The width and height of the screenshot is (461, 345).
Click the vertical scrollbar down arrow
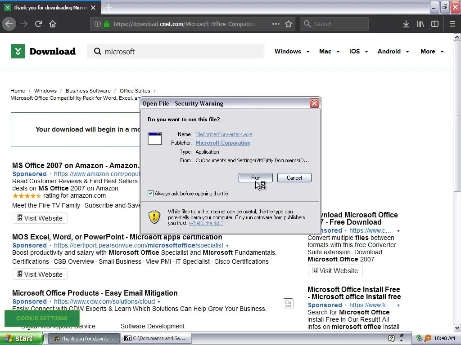457,327
